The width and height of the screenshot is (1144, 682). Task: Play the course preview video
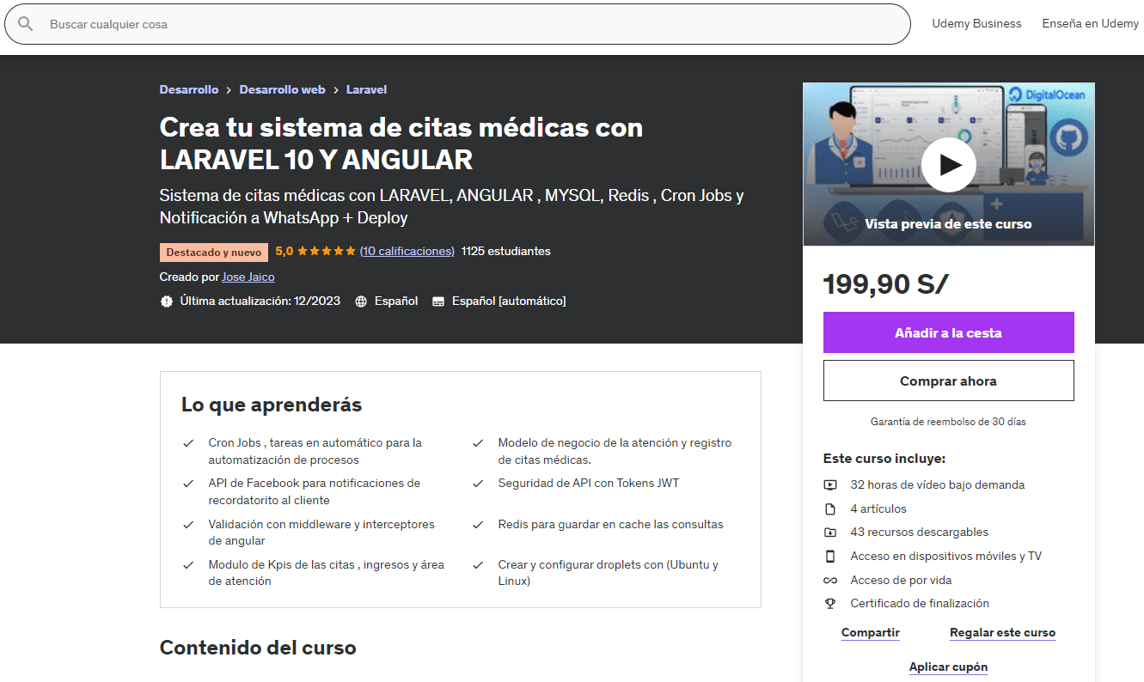click(x=948, y=164)
